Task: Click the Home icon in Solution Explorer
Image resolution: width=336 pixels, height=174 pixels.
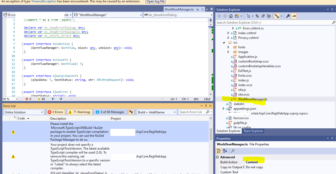Action: 231,16
